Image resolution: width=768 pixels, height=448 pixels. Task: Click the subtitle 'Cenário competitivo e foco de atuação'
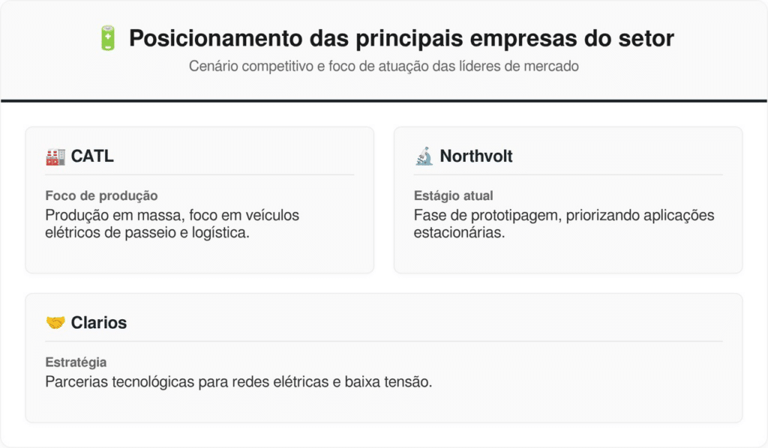383,66
